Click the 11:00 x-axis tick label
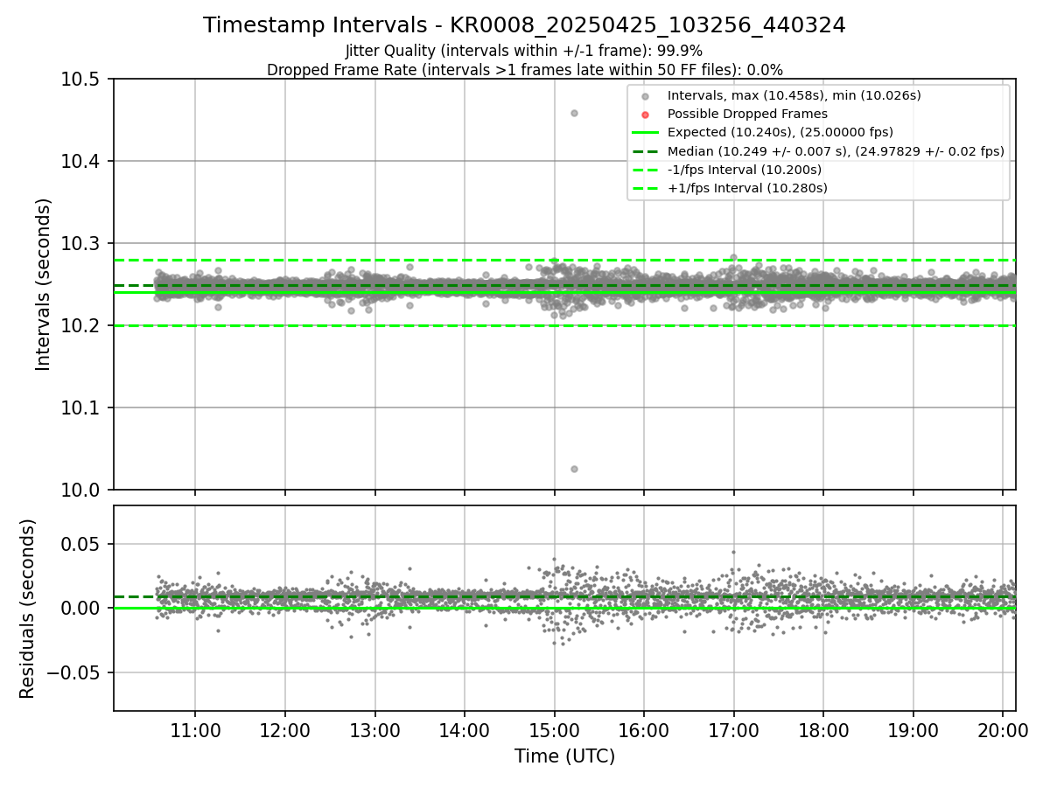The width and height of the screenshot is (1050, 787). (x=194, y=730)
